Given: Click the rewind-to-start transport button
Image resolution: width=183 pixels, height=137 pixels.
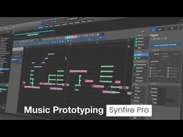Looking at the screenshot, I should (43, 23).
